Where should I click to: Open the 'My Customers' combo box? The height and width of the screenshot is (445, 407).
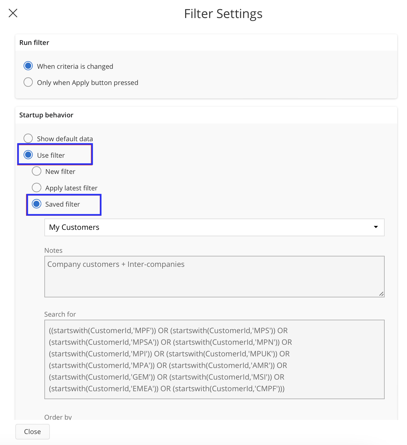pyautogui.click(x=208, y=227)
